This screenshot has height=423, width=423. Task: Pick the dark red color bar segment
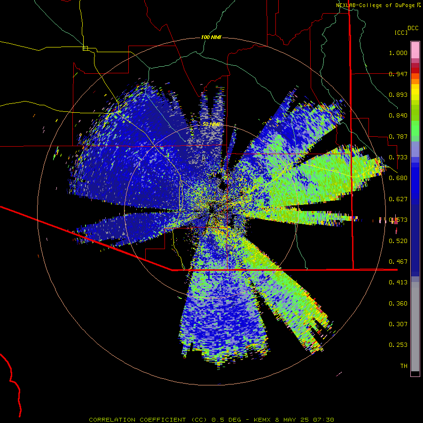(415, 70)
